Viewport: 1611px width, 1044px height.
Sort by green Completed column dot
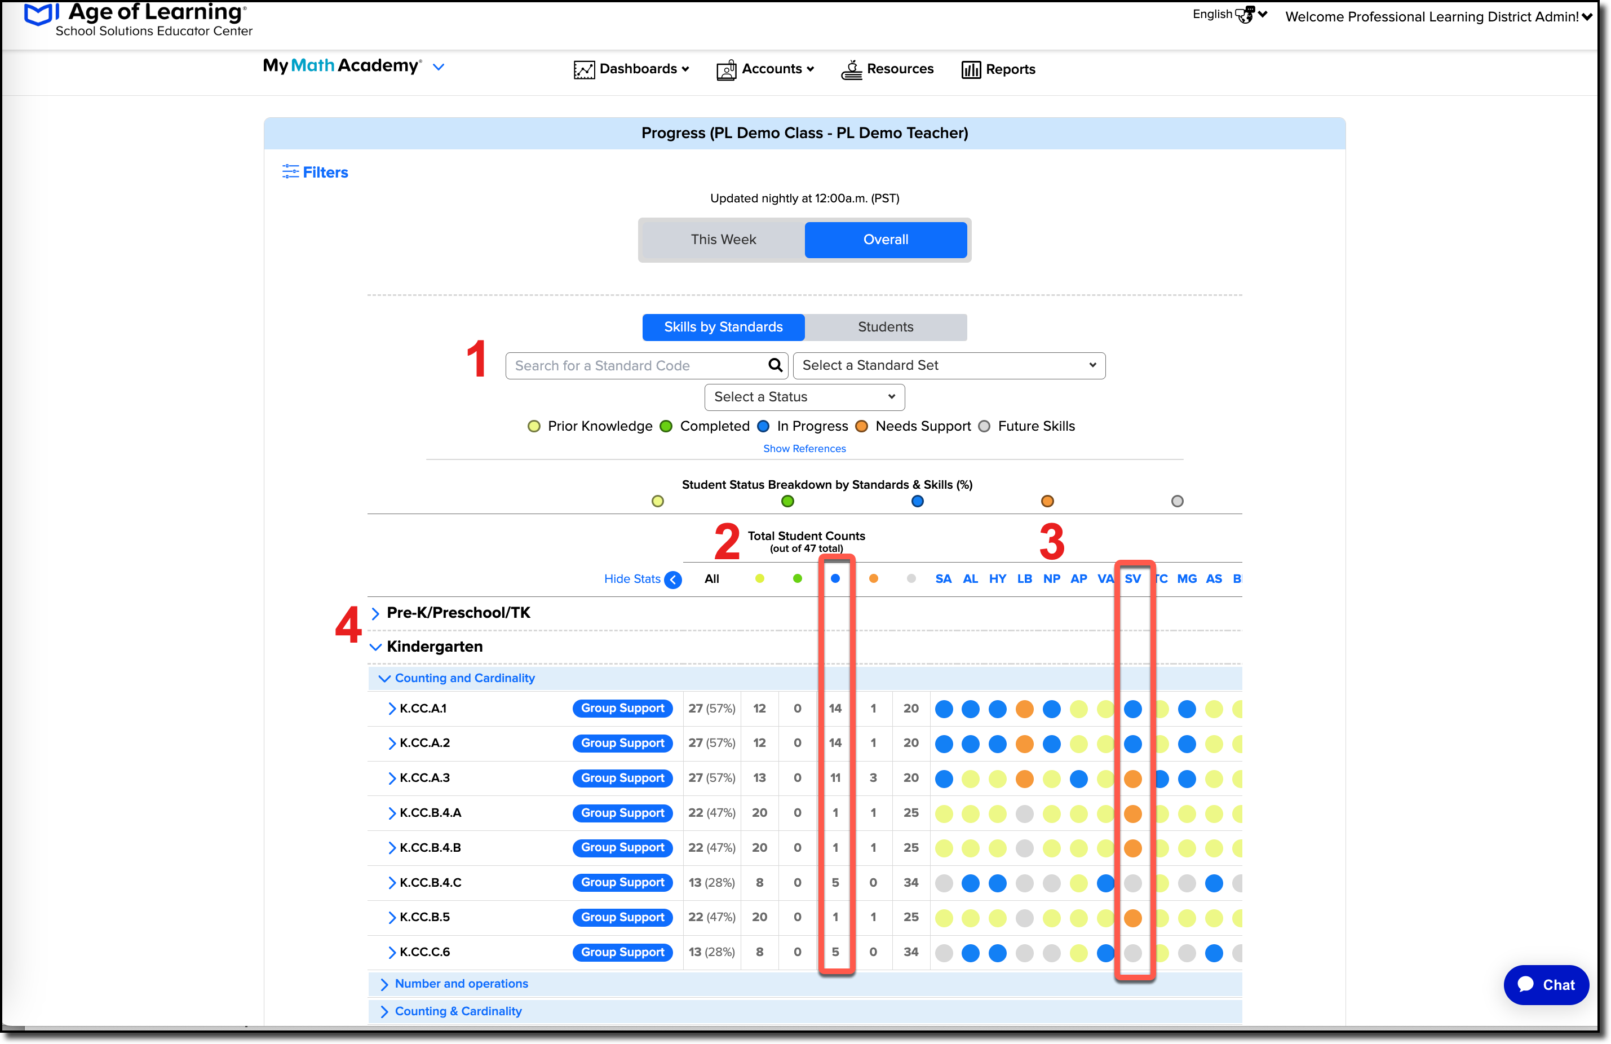tap(798, 579)
